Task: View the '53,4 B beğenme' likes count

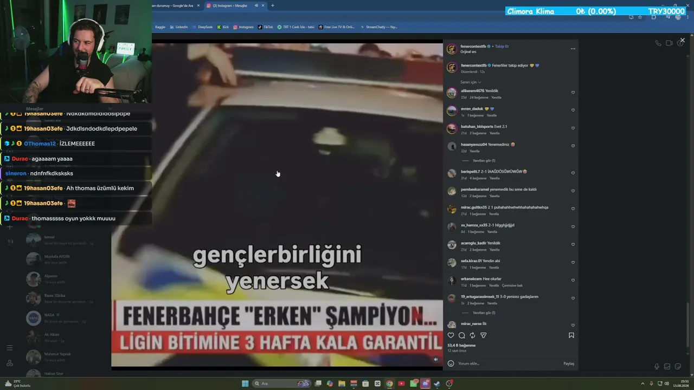Action: click(x=461, y=345)
